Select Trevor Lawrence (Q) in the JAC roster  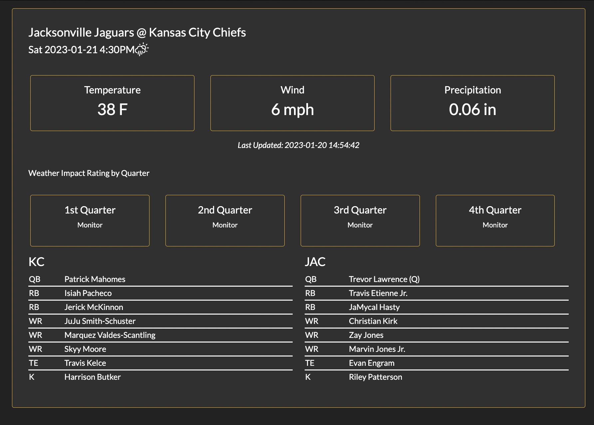click(384, 279)
